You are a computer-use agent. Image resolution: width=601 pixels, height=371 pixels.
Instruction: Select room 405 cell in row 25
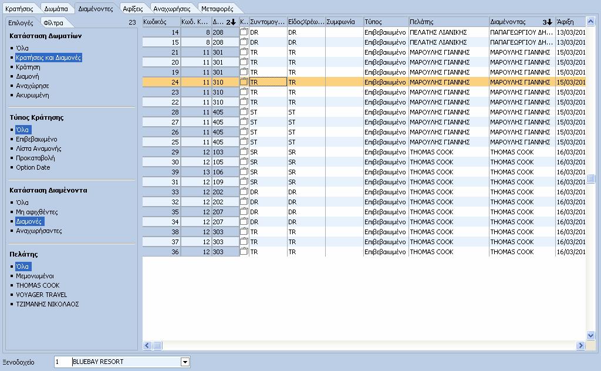click(x=225, y=142)
